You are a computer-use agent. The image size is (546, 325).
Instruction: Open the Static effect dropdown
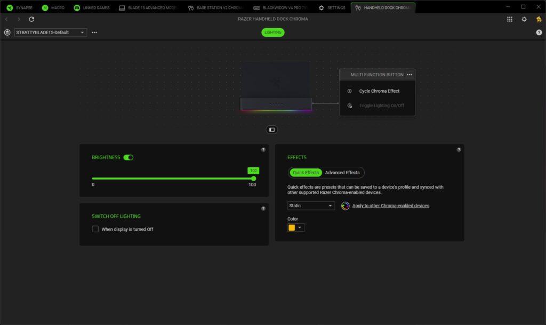click(311, 206)
